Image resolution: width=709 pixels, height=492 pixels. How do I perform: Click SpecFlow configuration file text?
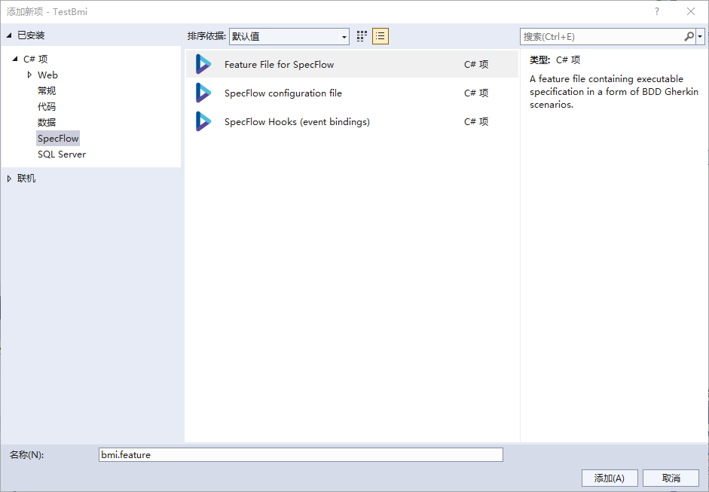283,93
